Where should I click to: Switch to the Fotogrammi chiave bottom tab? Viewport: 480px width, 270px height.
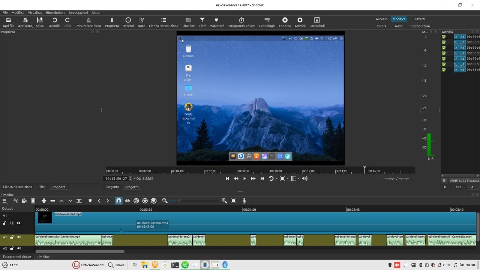click(17, 257)
